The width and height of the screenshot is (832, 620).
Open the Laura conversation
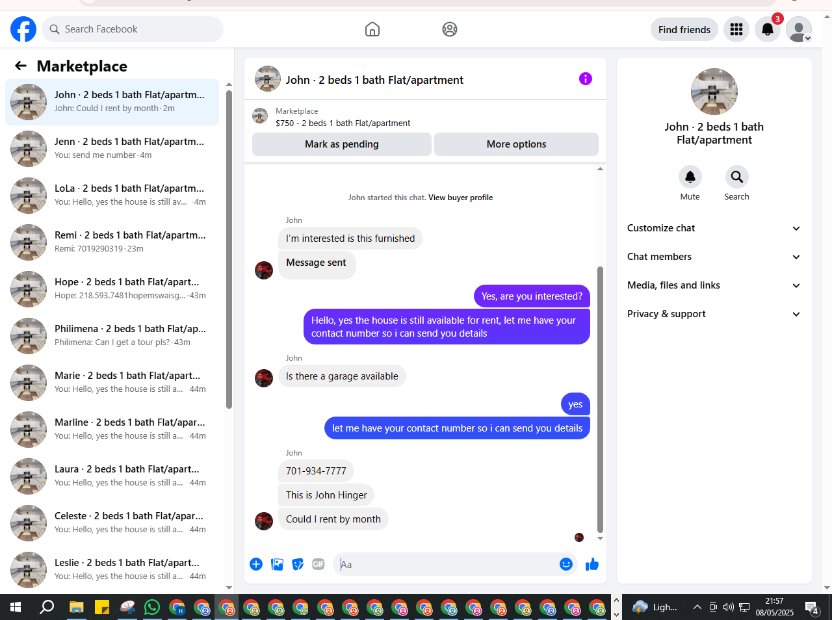point(112,476)
